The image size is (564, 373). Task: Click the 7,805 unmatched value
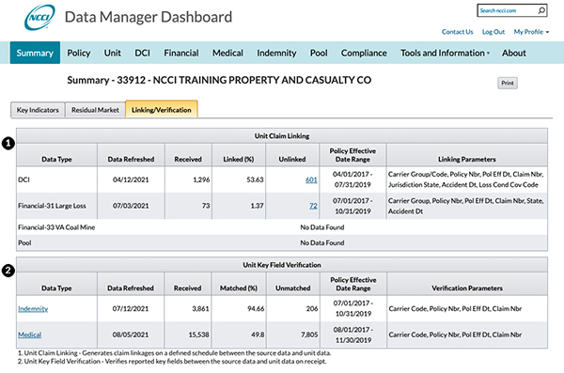point(309,334)
